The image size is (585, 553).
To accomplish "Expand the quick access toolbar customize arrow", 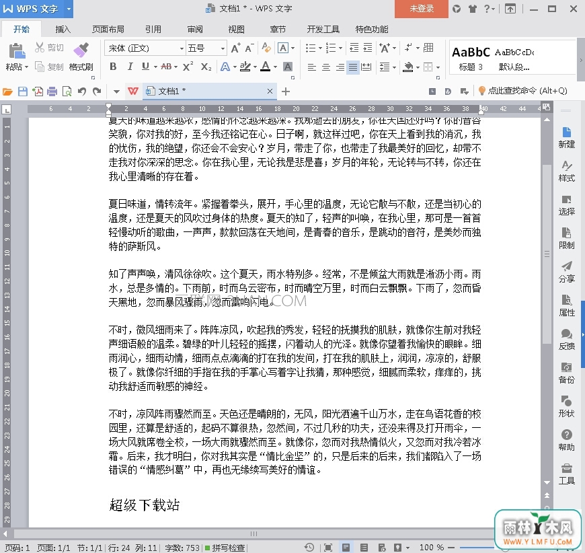I will coord(116,91).
